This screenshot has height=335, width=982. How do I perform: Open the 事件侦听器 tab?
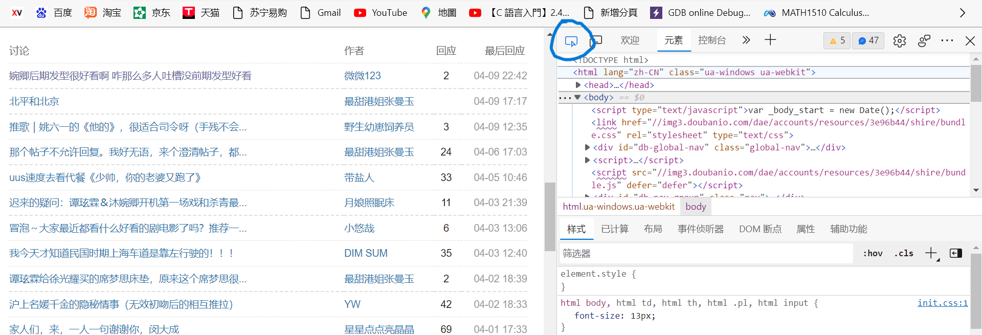(701, 229)
